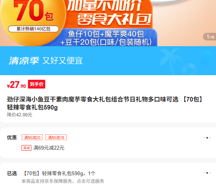This screenshot has height=187, width=216.
Task: Open the 满69元减22元 promotion details
Action: click(x=49, y=148)
